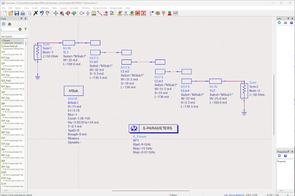This screenshot has height=196, width=295.
Task: Click the tuning fork Tune Parameters icon
Action: [x=163, y=13]
